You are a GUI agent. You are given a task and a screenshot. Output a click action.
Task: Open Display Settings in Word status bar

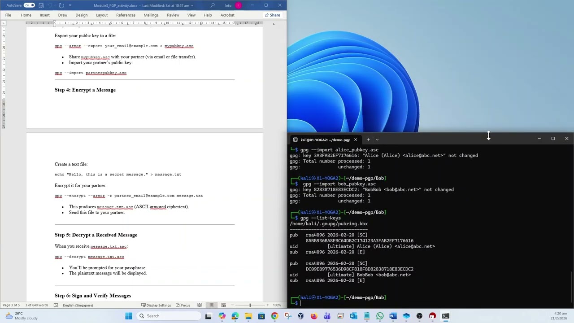pyautogui.click(x=156, y=305)
